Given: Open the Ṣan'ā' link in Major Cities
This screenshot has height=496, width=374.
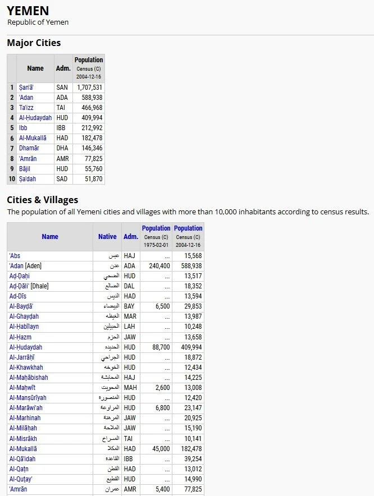Looking at the screenshot, I should 26,88.
